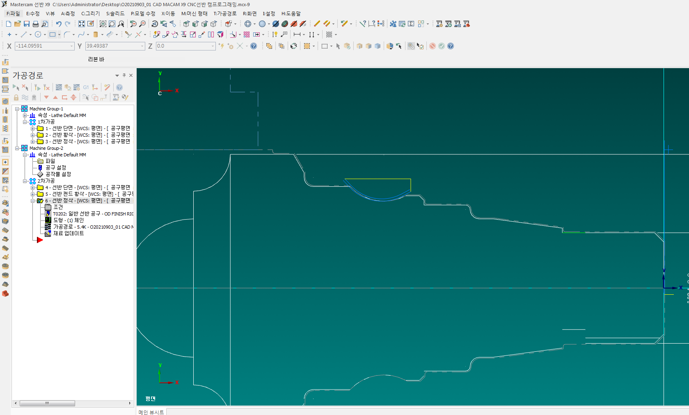Click the blue question-mark help icon by Z field
Screen dimensions: 689x415
[254, 46]
